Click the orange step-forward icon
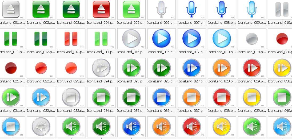The image size is (292, 139). [x=222, y=68]
